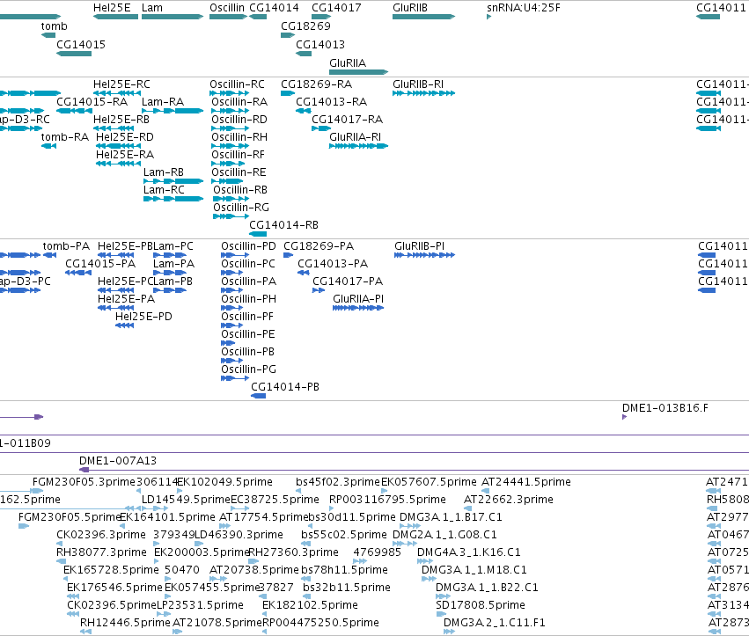Viewport: 749px width, 636px height.
Task: Select the Oscillin-PG protein label
Action: [248, 369]
